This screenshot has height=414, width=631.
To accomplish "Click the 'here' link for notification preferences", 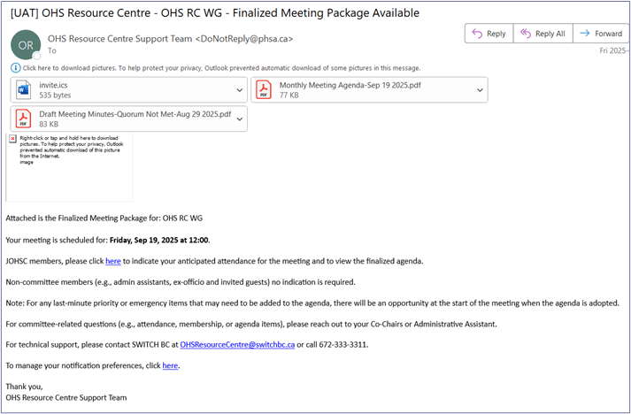I will (x=170, y=365).
